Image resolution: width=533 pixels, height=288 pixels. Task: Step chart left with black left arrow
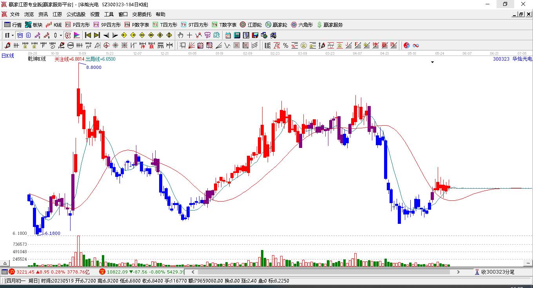point(106,35)
